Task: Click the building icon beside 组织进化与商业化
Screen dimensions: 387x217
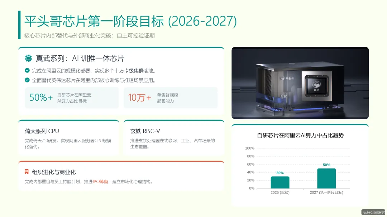Action: 27,172
